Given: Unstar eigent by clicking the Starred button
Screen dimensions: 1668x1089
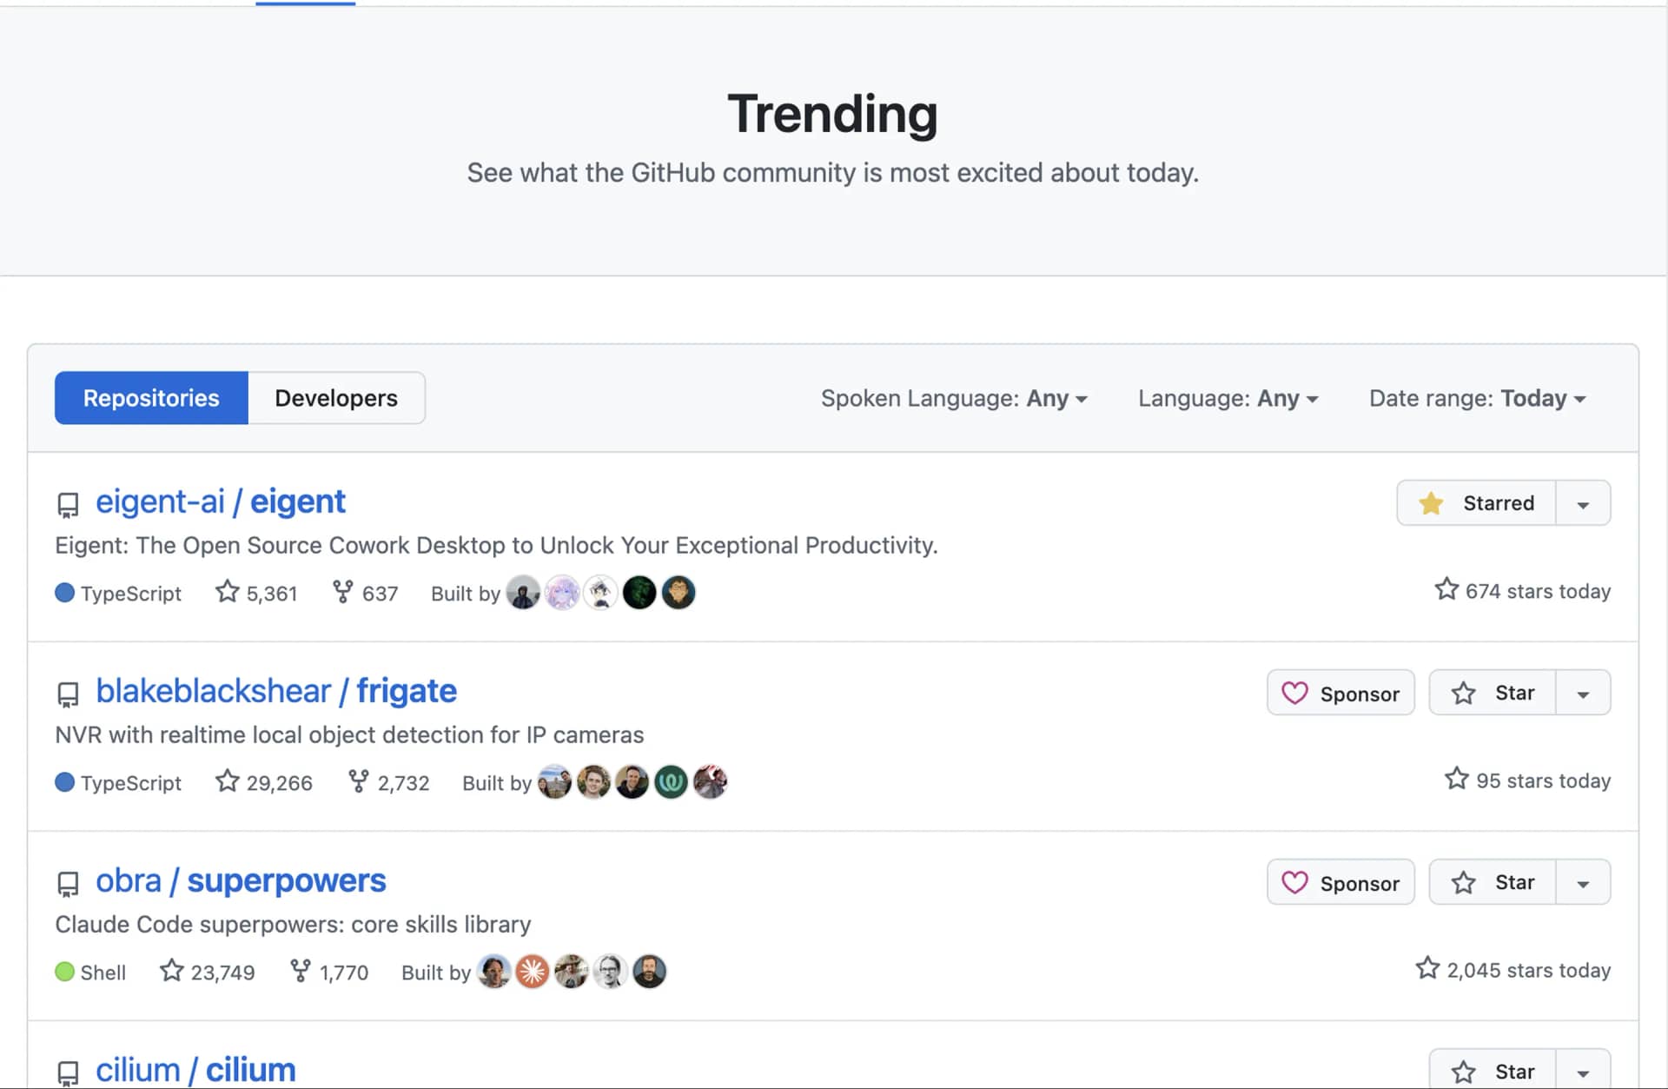Looking at the screenshot, I should (x=1477, y=502).
